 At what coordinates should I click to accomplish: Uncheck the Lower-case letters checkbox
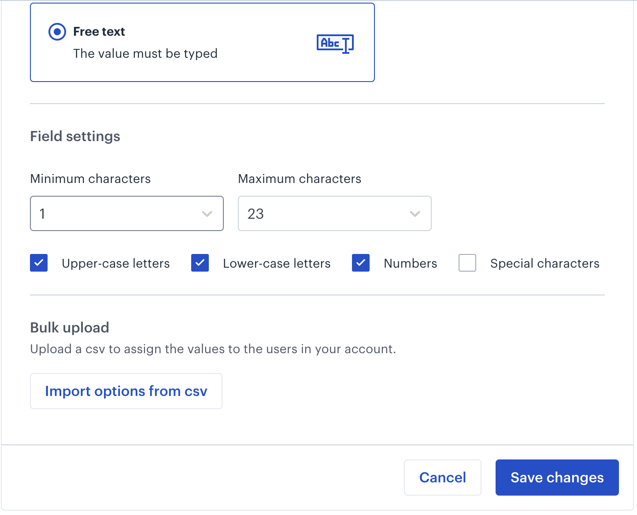click(200, 263)
